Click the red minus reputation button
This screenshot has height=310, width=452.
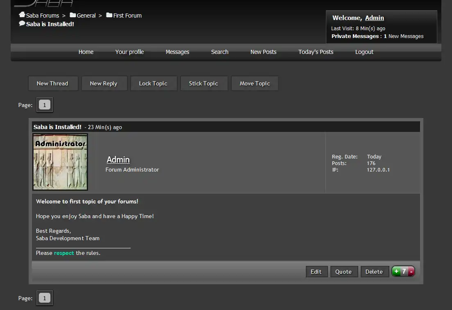[x=411, y=272]
